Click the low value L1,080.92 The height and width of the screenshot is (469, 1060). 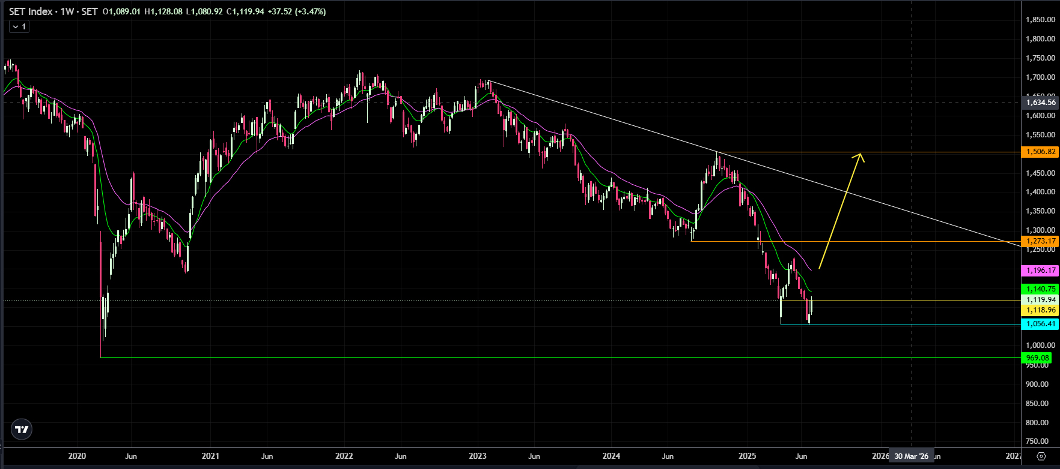(x=204, y=11)
